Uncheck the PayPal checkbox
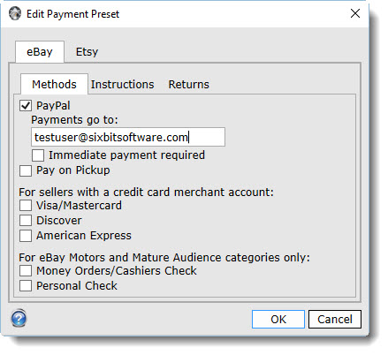 point(26,105)
